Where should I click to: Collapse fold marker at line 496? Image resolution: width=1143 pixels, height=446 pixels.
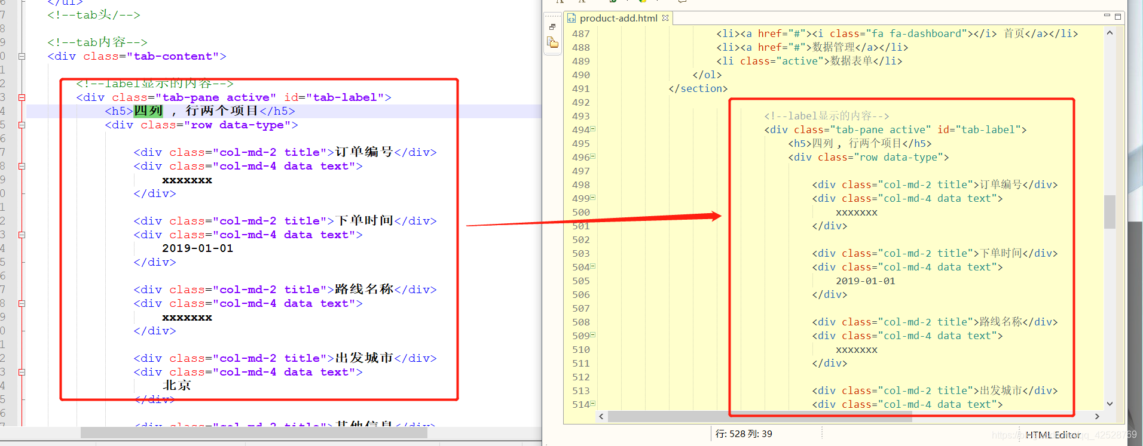click(593, 156)
